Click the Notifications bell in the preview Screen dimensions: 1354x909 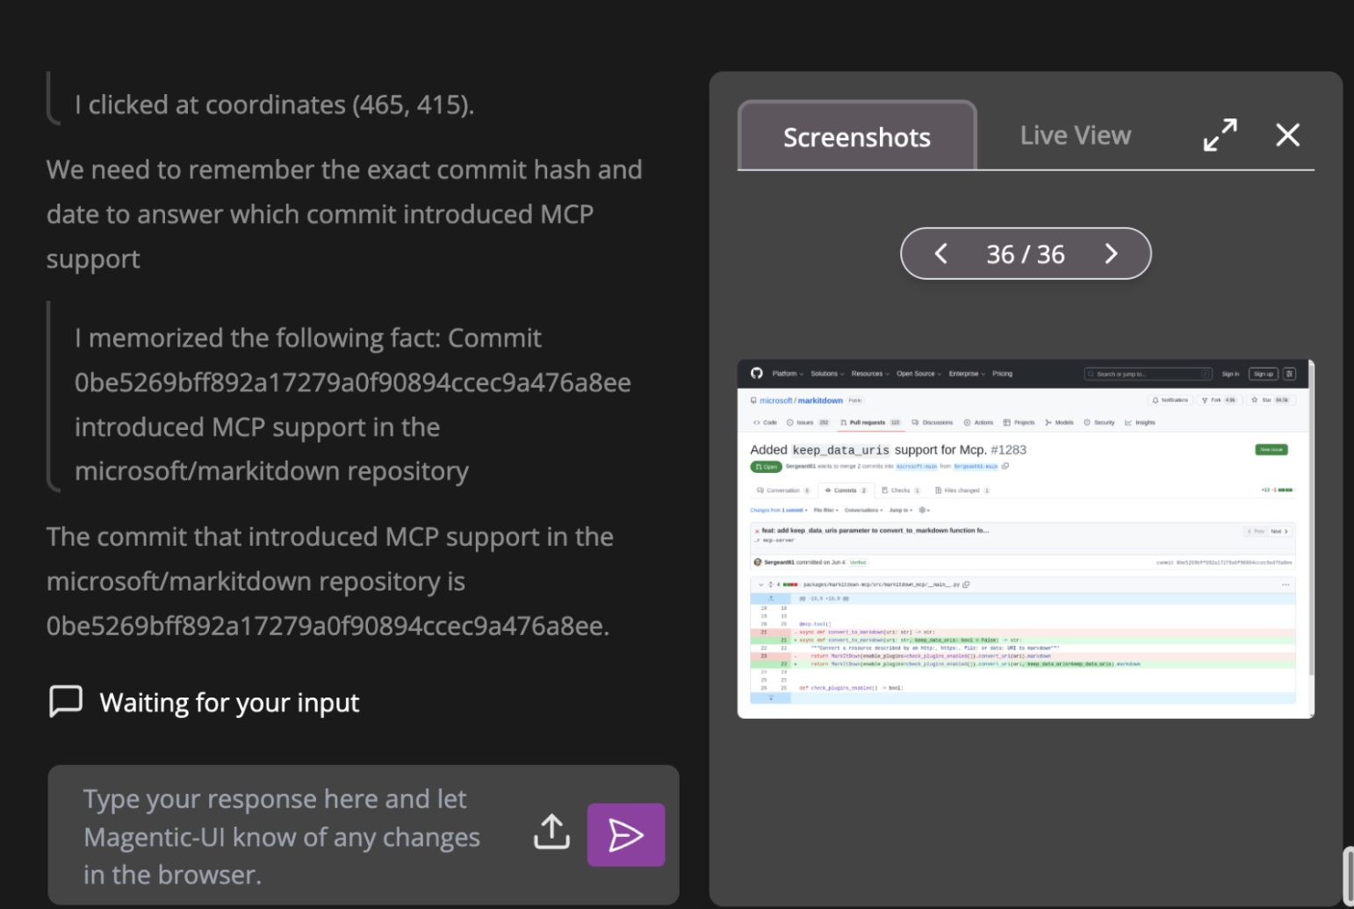(x=1156, y=400)
